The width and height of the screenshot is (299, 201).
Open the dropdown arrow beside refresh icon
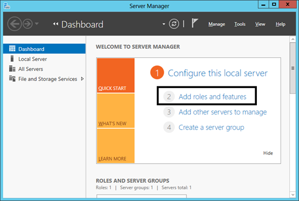[164, 24]
